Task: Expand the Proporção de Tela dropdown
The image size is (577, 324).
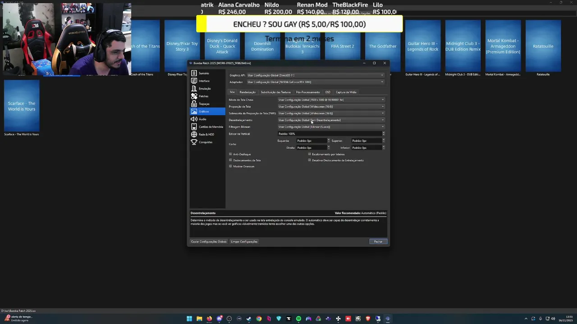Action: (x=331, y=106)
